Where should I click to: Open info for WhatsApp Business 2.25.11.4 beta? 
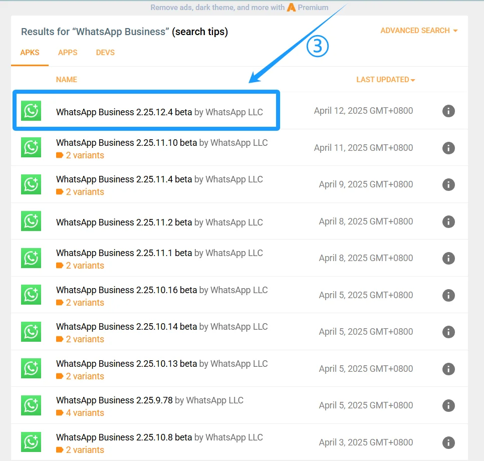coord(448,184)
